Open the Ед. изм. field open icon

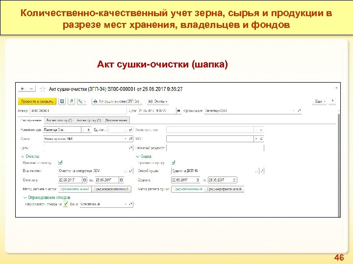(x=130, y=130)
